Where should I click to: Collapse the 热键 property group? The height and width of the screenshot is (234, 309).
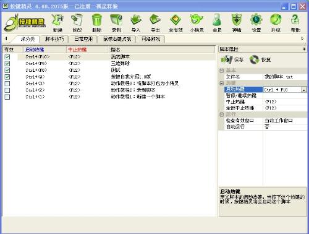click(x=221, y=83)
